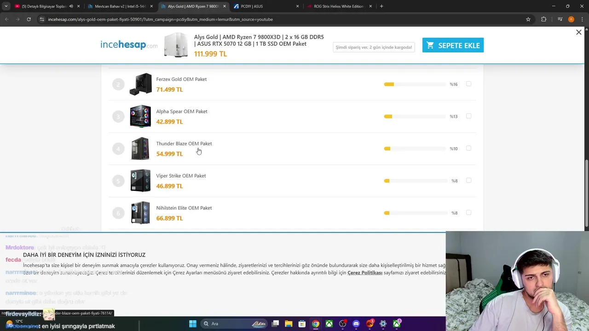The image size is (589, 331).
Task: Open the Çerez Politikası link in cookie banner
Action: point(365,273)
